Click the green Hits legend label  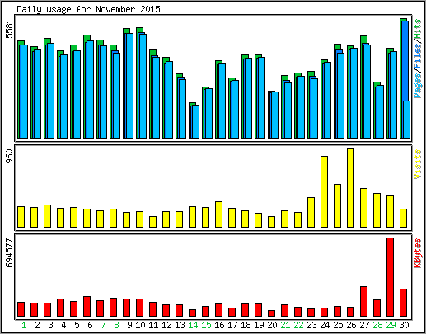coord(418,29)
